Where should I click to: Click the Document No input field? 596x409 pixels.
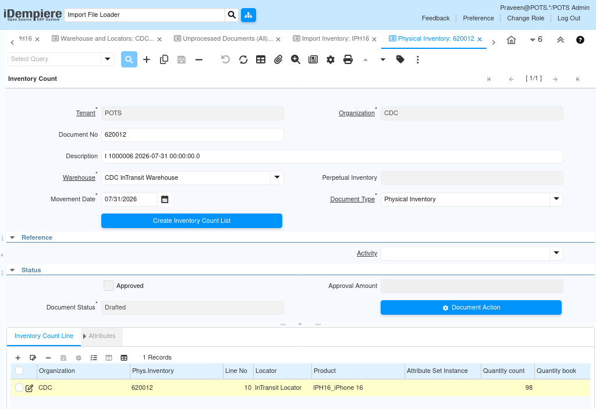[x=192, y=135]
